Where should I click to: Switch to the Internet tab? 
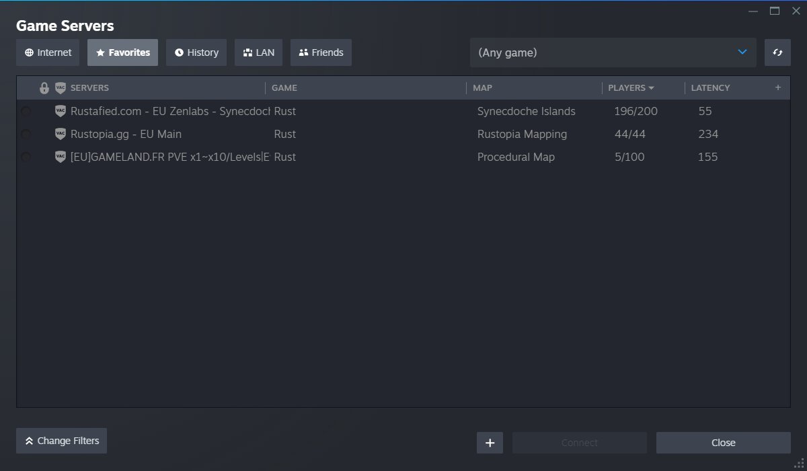(48, 52)
